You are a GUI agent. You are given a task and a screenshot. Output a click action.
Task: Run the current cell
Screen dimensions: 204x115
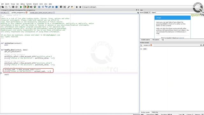click(x=25, y=7)
